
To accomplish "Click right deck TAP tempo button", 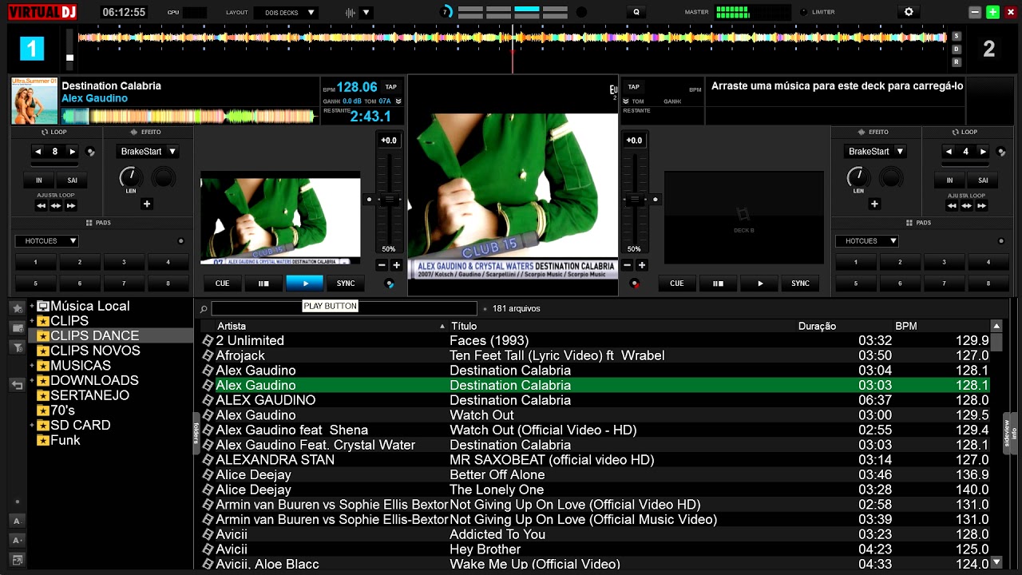I will pos(634,87).
